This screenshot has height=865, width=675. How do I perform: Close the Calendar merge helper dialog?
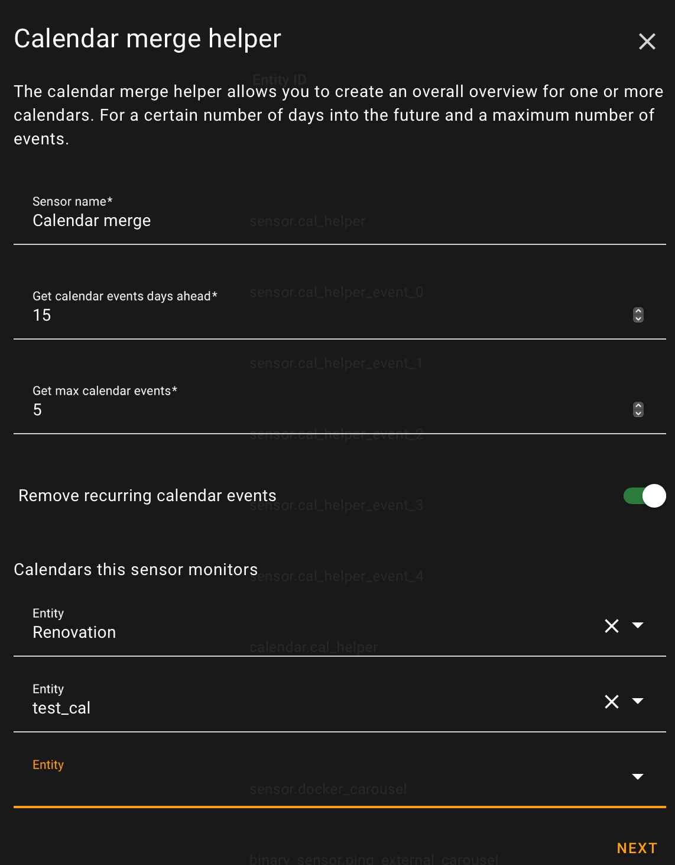pos(647,41)
